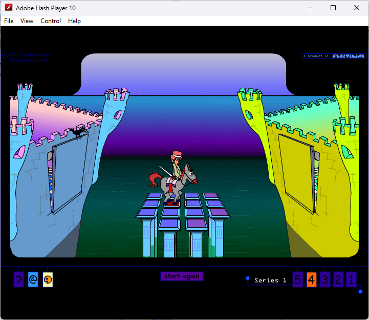Maximize the Flash Player window
Image resolution: width=369 pixels, height=320 pixels.
point(333,8)
